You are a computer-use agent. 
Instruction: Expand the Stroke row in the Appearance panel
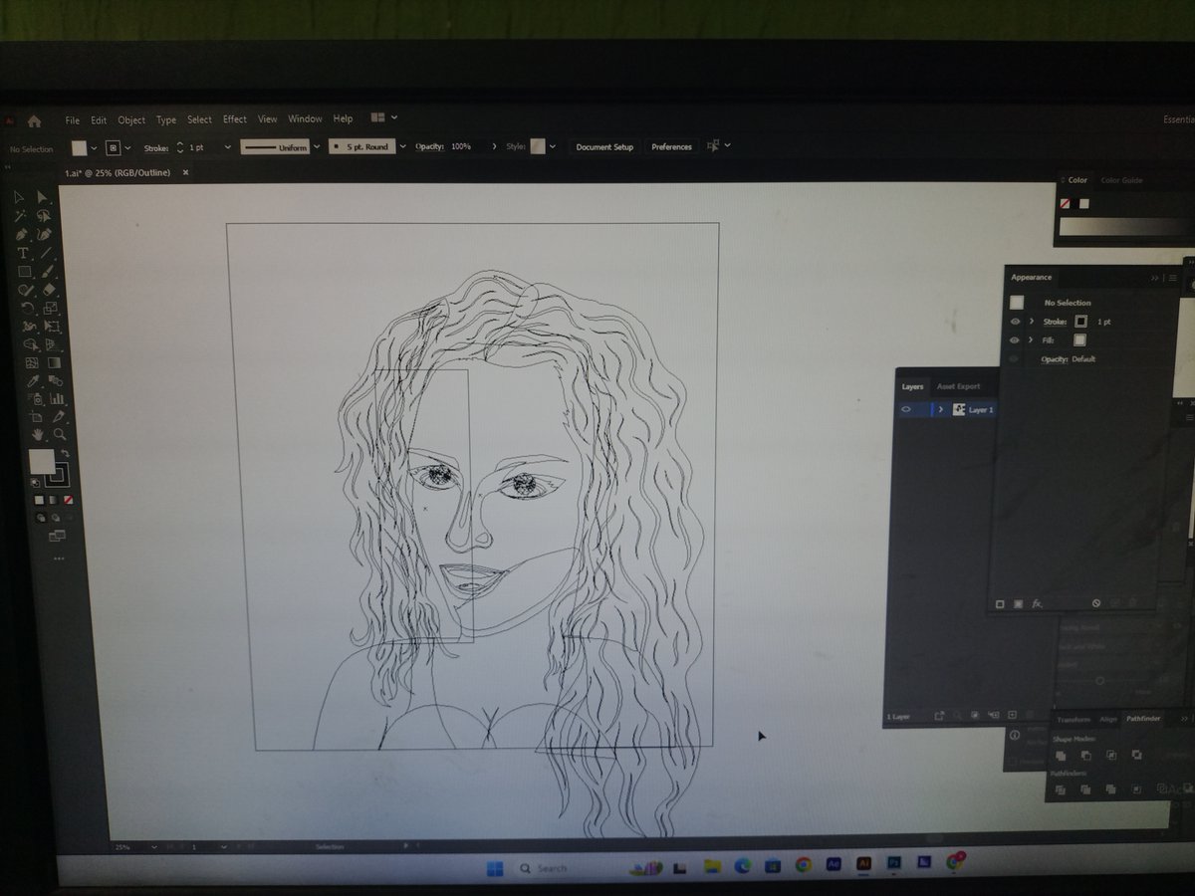tap(1031, 321)
